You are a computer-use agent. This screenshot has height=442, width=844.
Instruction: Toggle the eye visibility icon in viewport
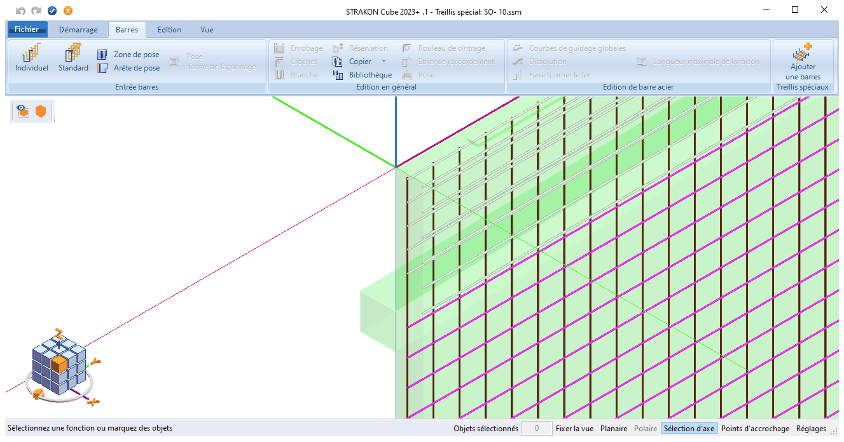[x=24, y=111]
